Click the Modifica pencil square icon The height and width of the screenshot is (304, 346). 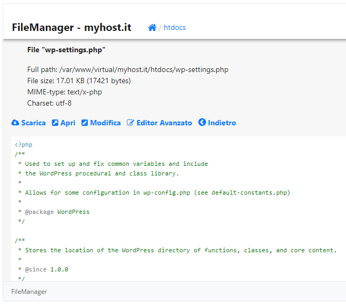[x=85, y=123]
